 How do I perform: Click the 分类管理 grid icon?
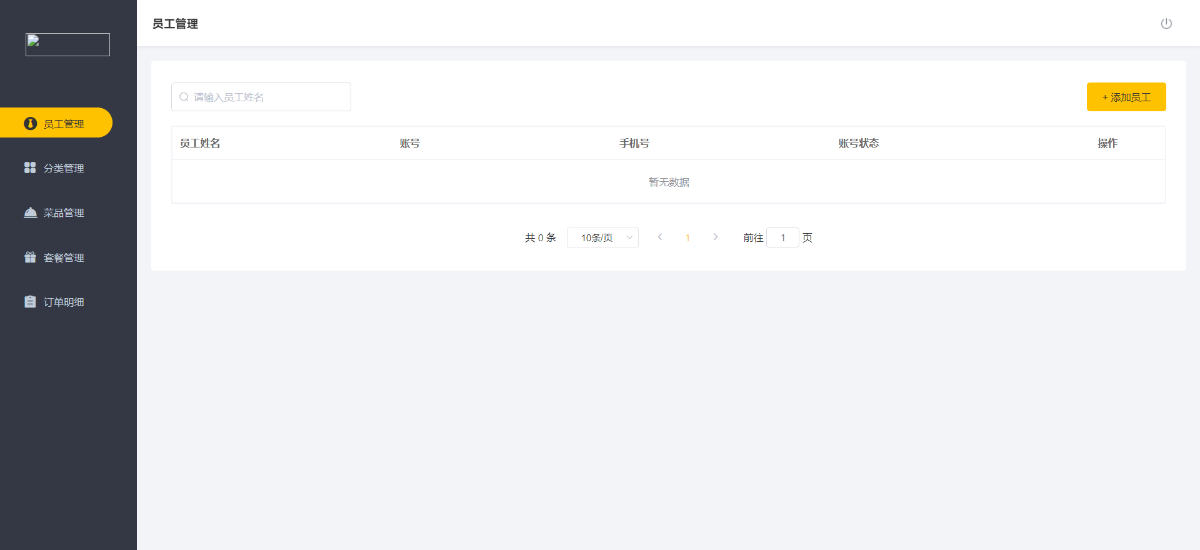click(30, 167)
